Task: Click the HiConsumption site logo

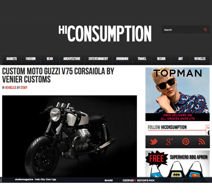Action: pyautogui.click(x=105, y=33)
